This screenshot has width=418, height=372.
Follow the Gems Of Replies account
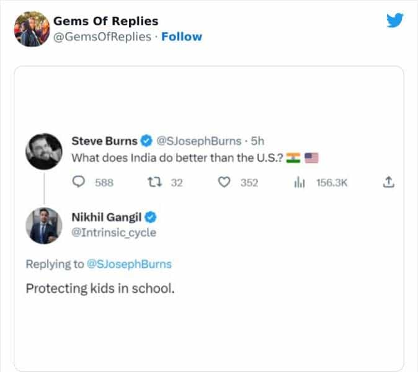click(x=182, y=37)
